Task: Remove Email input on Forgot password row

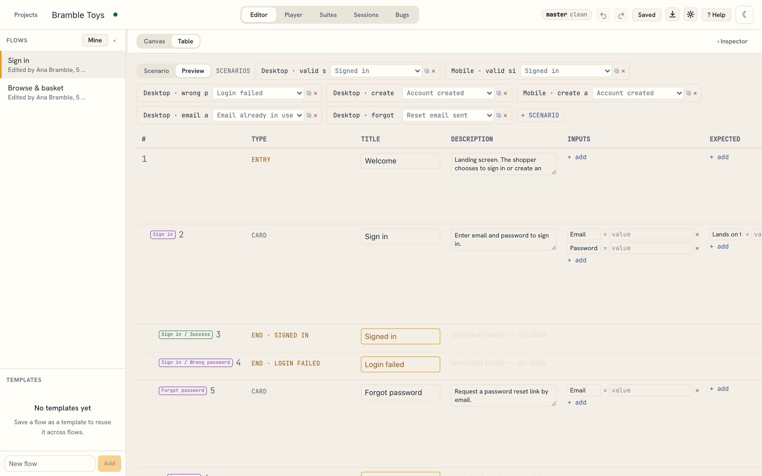Action: point(697,391)
